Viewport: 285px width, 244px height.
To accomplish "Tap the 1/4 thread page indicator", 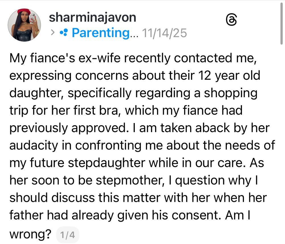I will 68,235.
